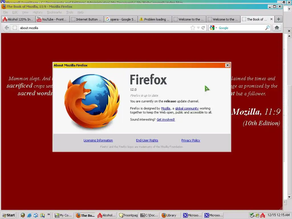Switch to second Welcome to the tab
The image size is (292, 219).
click(224, 19)
